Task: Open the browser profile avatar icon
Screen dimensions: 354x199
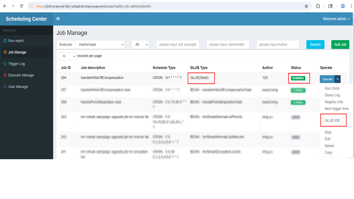Action: 343,6
